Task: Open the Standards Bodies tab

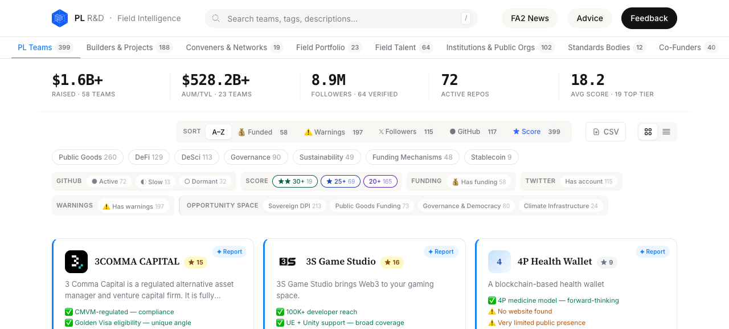Action: click(x=607, y=47)
